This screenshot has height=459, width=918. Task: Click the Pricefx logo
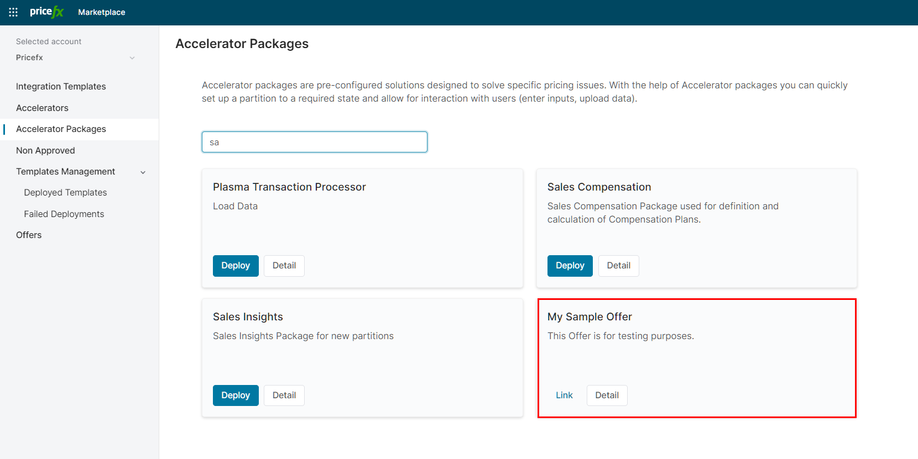click(x=47, y=12)
